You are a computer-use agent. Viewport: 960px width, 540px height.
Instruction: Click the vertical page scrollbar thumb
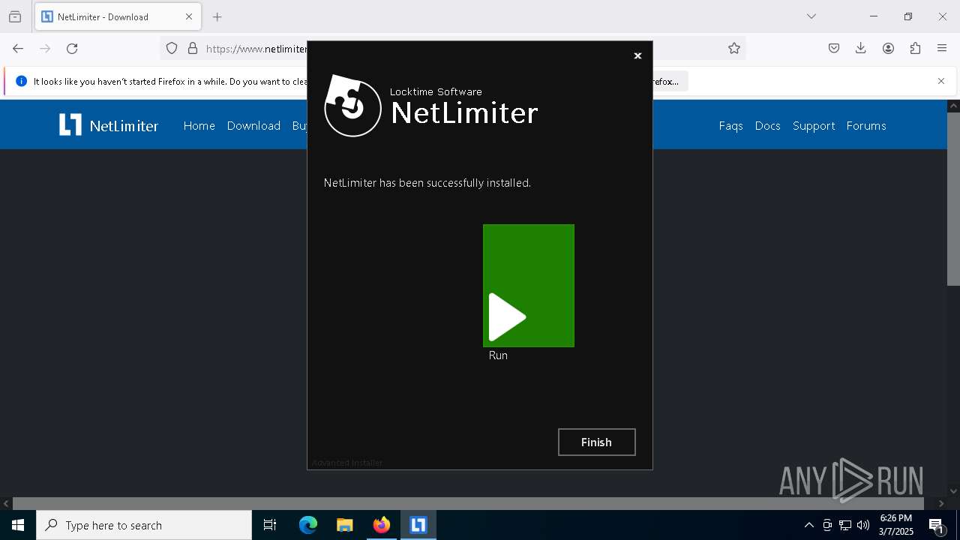[x=953, y=199]
